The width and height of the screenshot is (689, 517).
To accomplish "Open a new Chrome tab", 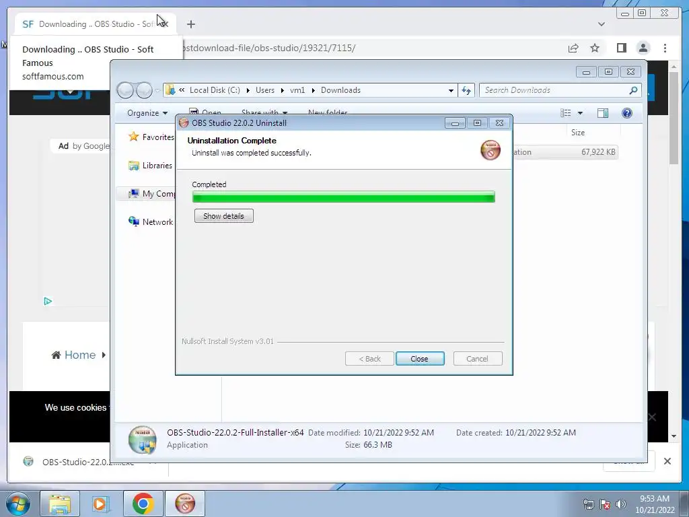I will coord(190,24).
